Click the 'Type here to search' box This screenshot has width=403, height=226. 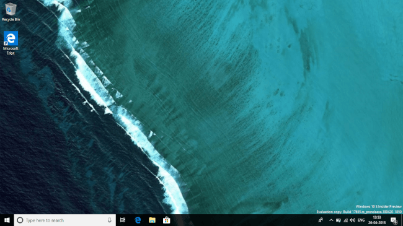tap(64, 220)
